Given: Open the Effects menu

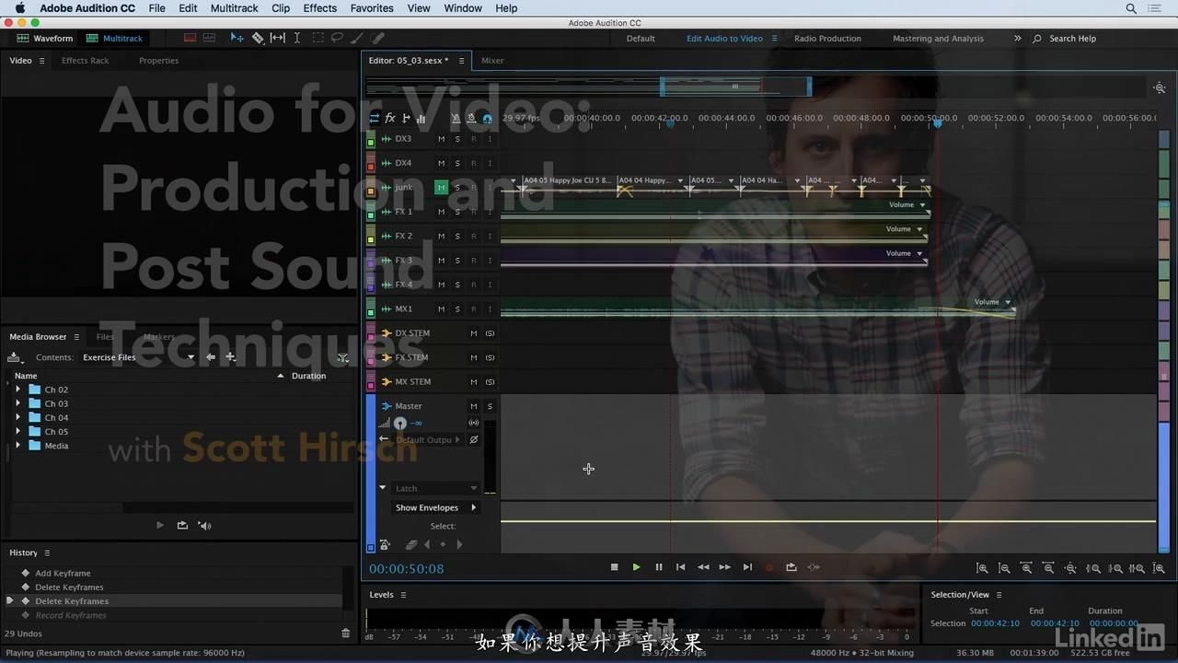Looking at the screenshot, I should [x=320, y=8].
